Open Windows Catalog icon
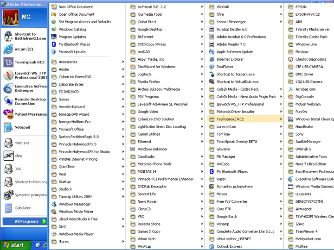The width and height of the screenshot is (334, 250). (54, 29)
